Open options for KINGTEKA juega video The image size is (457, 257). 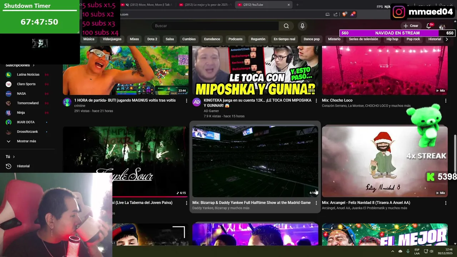316,101
